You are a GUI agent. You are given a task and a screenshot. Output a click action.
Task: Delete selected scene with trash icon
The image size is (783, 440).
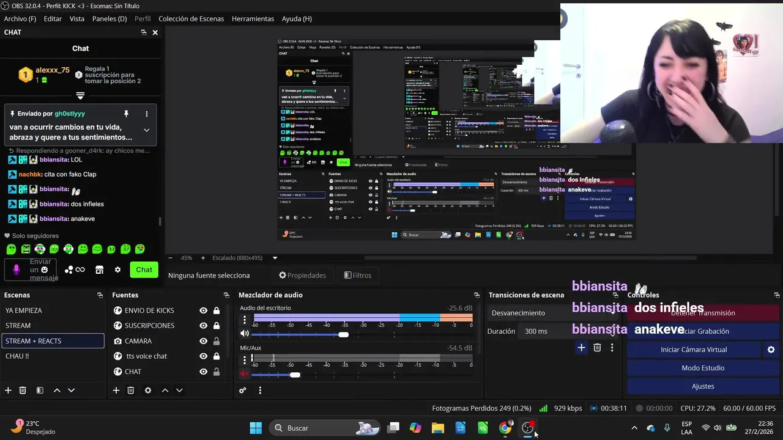[23, 391]
